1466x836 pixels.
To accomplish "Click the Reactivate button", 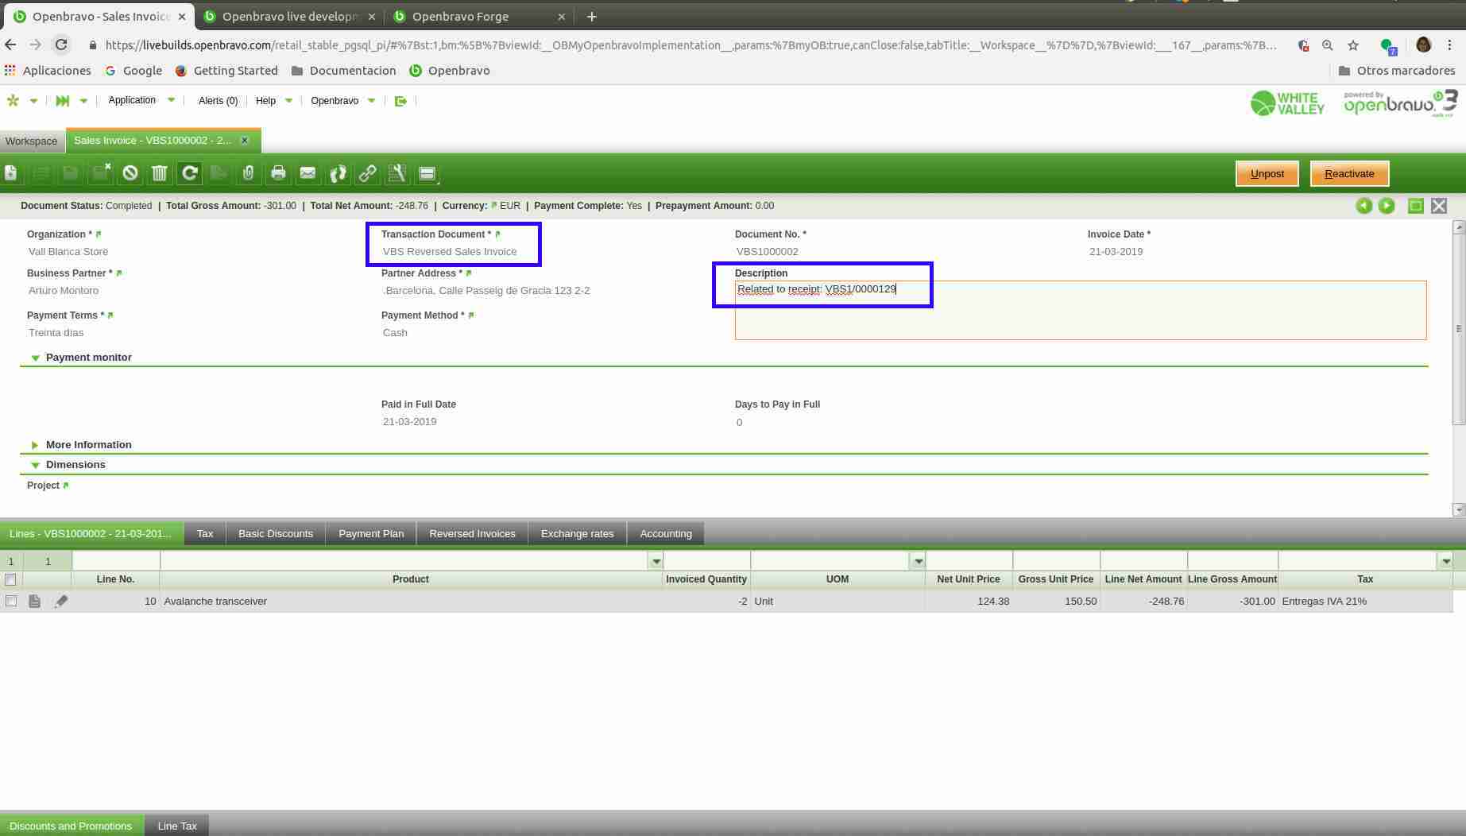I will pos(1348,174).
